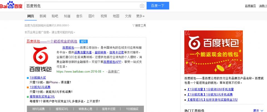Click the 百度一下 search button
Screen dimensions: 267x112
point(158,6)
